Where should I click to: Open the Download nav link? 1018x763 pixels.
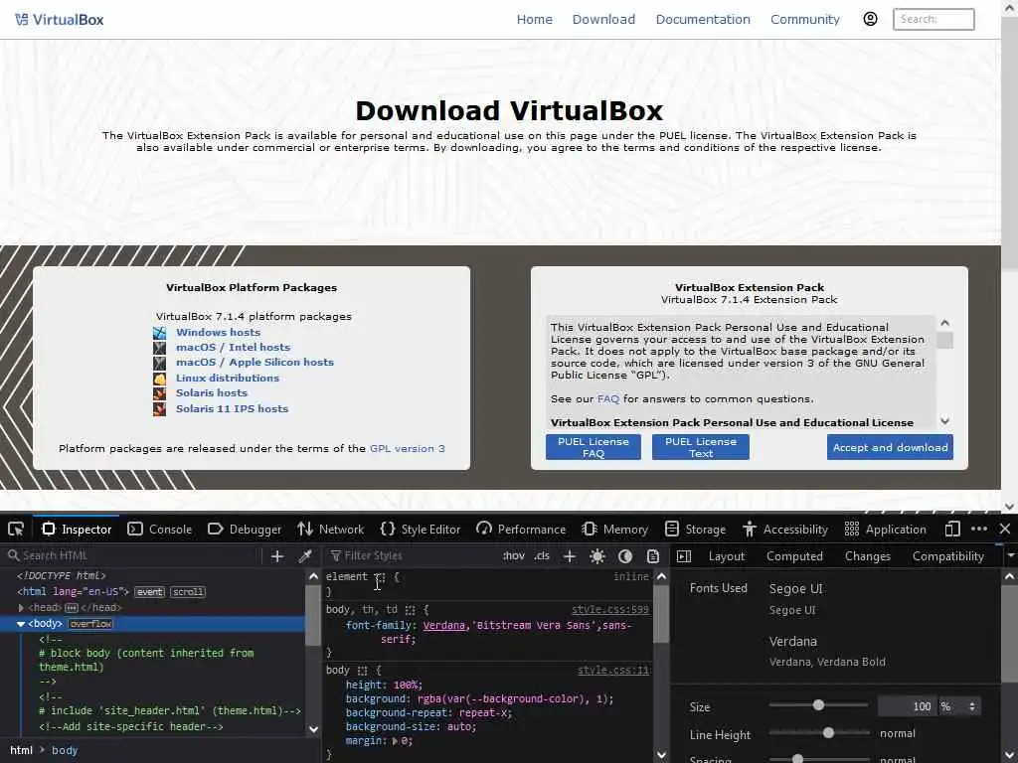tap(603, 20)
